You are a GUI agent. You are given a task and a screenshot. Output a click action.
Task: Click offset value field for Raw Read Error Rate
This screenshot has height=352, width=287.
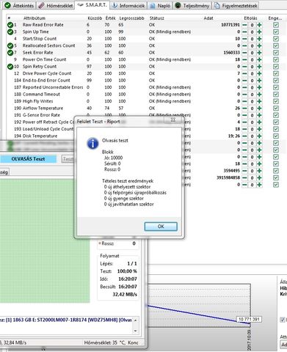click(252, 25)
